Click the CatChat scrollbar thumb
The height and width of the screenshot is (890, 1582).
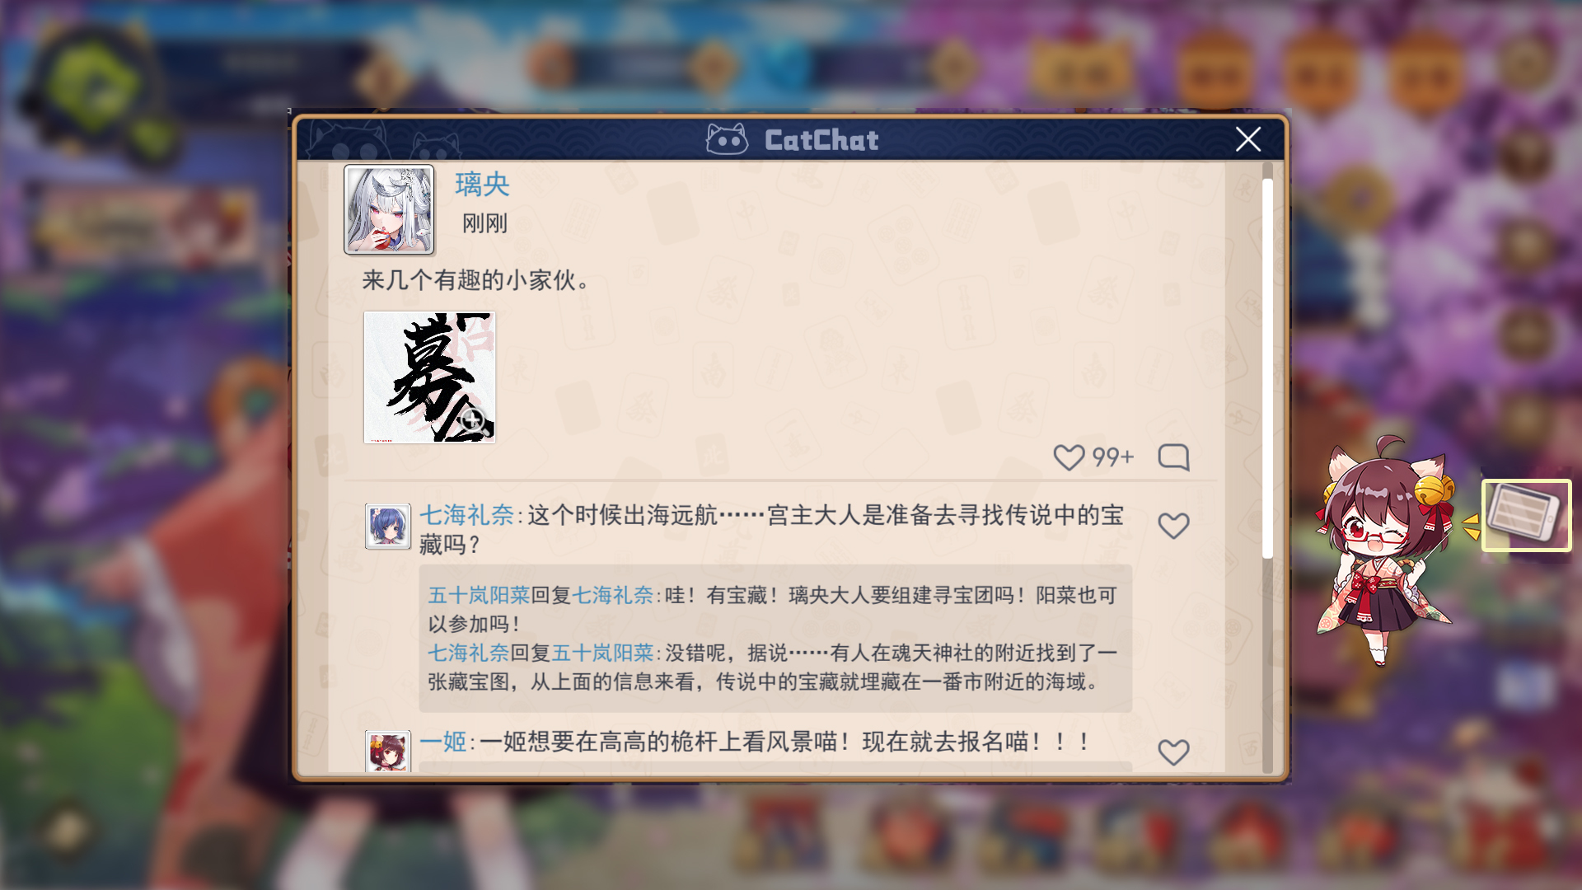pos(1267,368)
